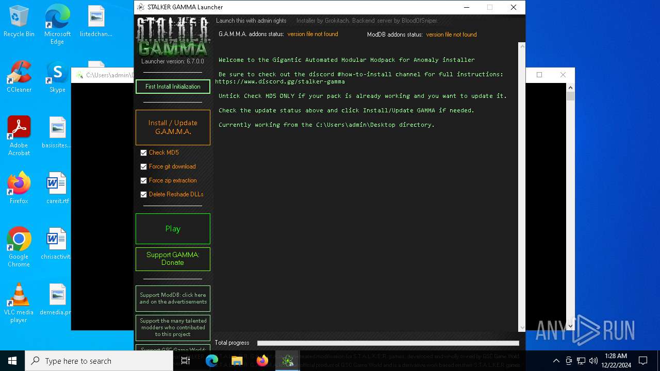This screenshot has width=660, height=371.
Task: Click Support the talented modders button
Action: click(173, 327)
